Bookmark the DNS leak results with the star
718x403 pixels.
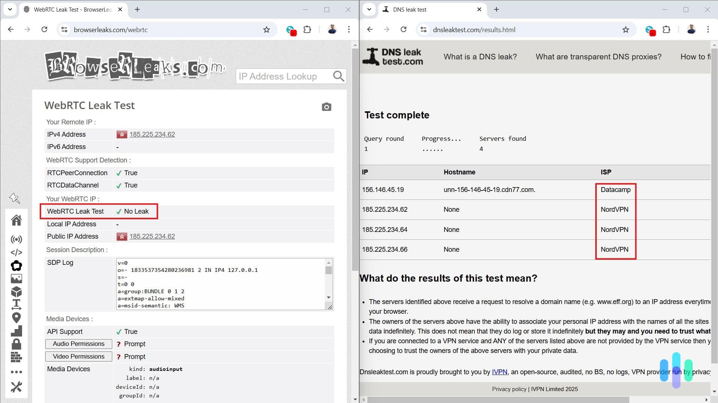tap(626, 30)
